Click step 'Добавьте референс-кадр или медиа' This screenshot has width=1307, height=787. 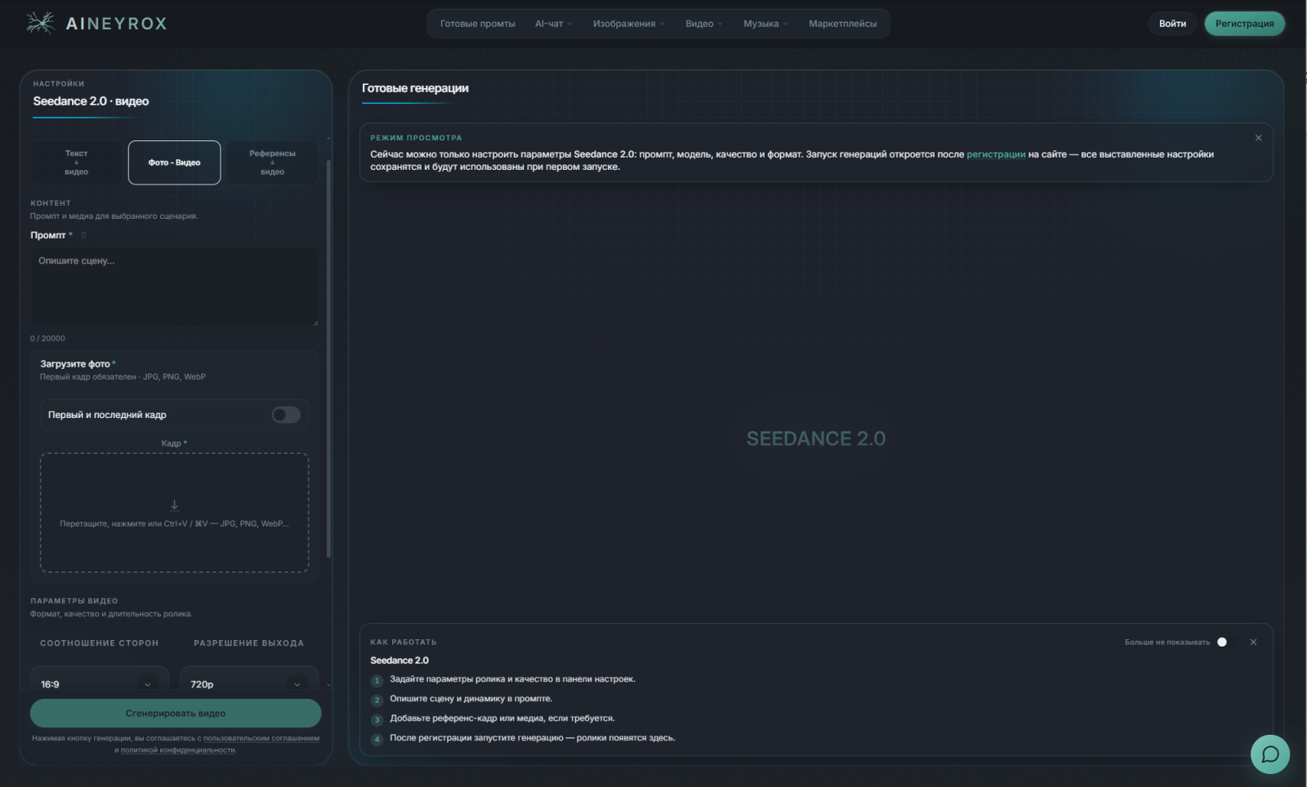click(x=502, y=718)
